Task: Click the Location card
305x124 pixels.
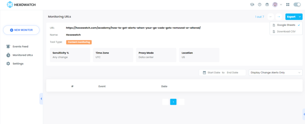Action: (x=199, y=55)
